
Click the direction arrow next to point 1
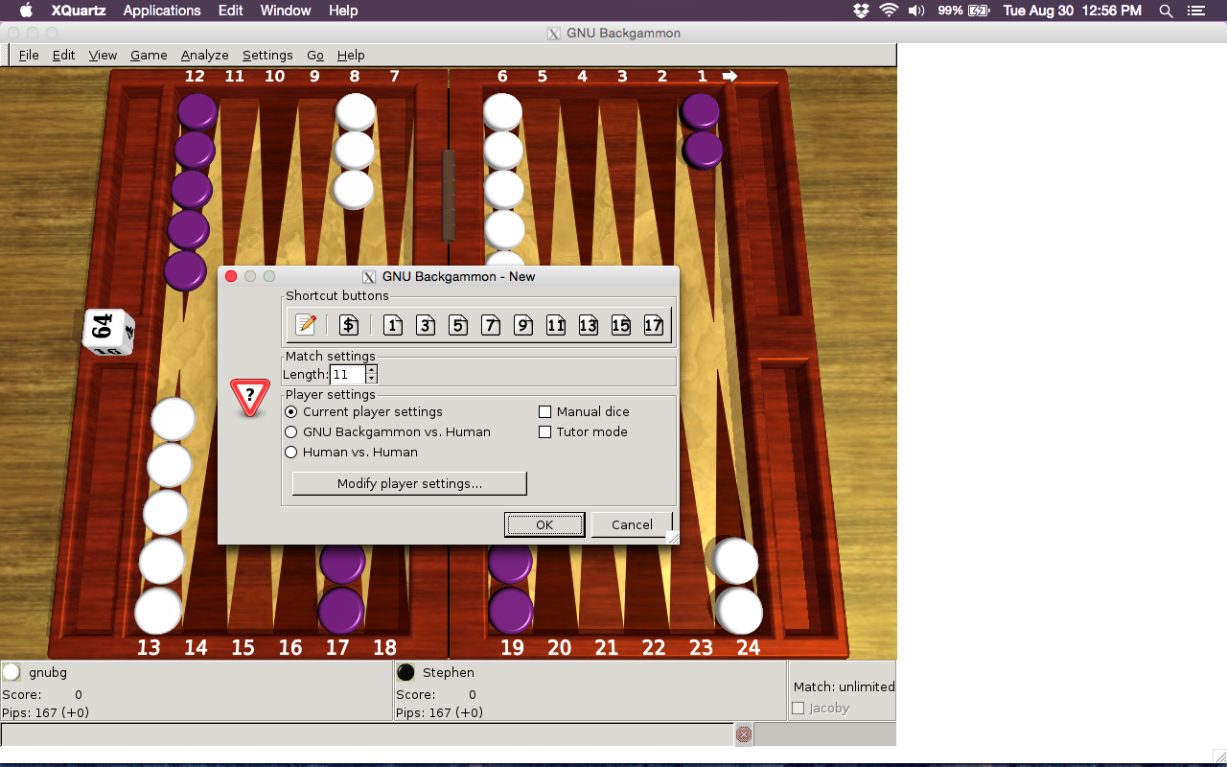(x=730, y=76)
